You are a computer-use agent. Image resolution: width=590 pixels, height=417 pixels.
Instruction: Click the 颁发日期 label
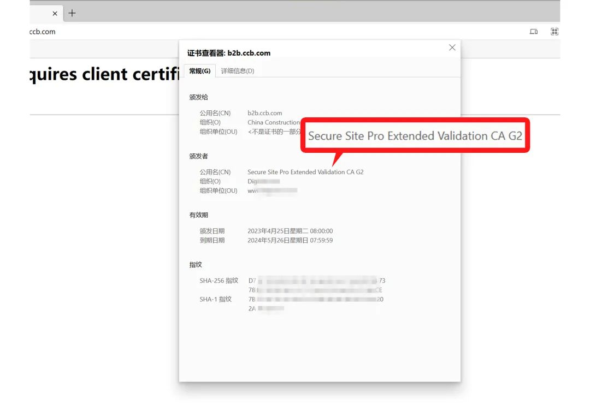pyautogui.click(x=212, y=231)
